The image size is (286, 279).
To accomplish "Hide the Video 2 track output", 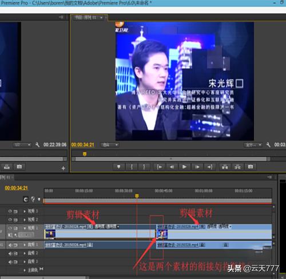I will [10, 219].
